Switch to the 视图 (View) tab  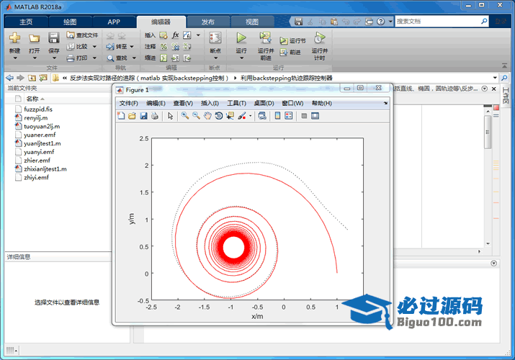252,22
